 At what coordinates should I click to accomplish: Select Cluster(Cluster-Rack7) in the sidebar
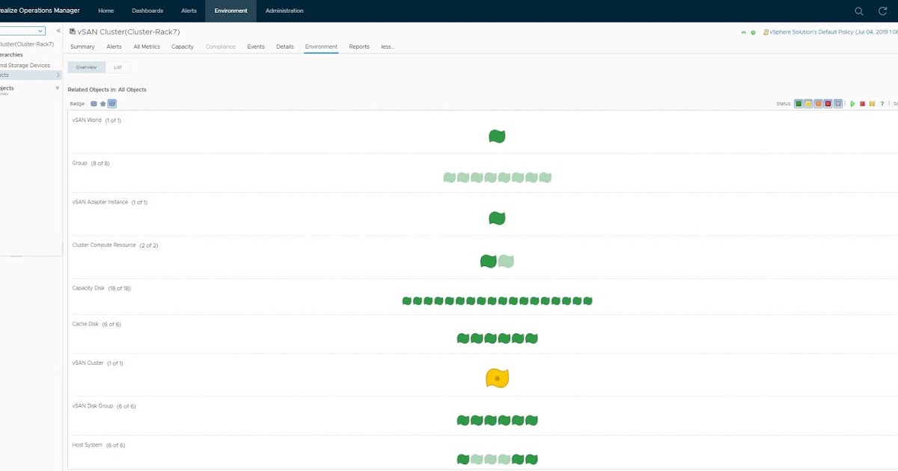(x=27, y=44)
